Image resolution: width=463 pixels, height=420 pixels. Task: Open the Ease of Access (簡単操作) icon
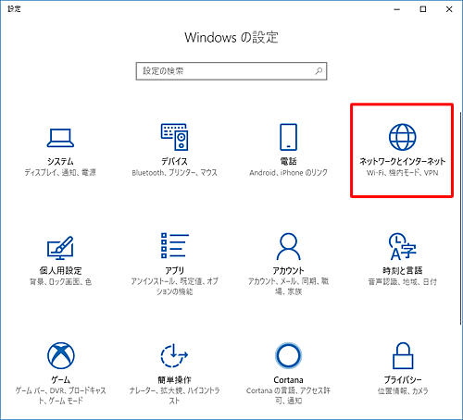pyautogui.click(x=174, y=355)
